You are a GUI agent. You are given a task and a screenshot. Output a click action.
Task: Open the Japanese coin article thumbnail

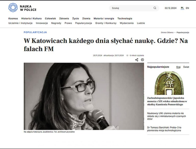pyautogui.click(x=169, y=83)
